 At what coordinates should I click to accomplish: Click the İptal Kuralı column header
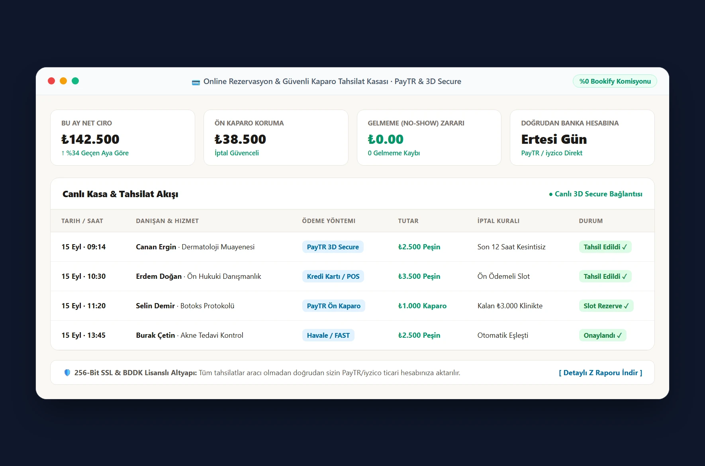coord(498,221)
